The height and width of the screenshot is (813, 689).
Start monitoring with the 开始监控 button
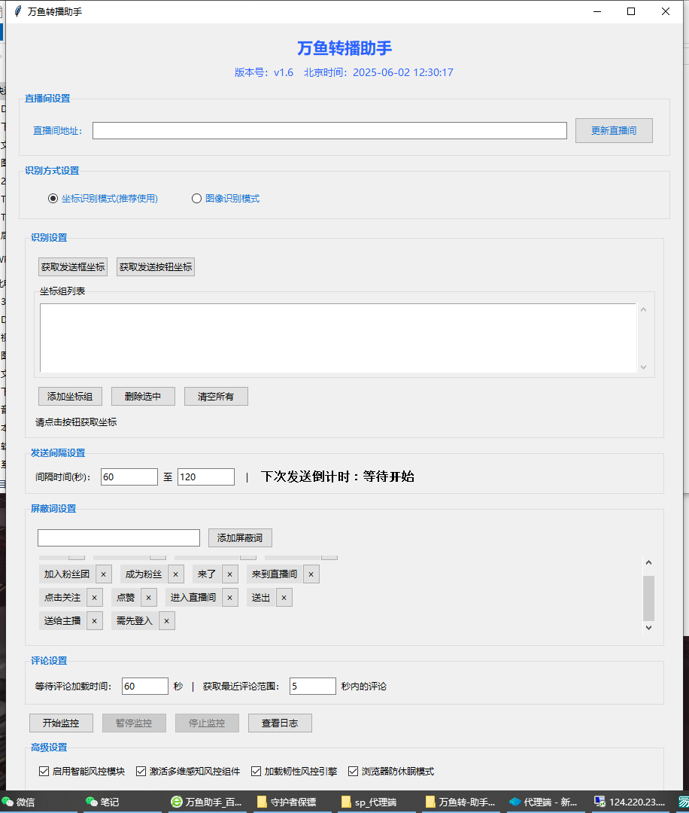pyautogui.click(x=61, y=723)
